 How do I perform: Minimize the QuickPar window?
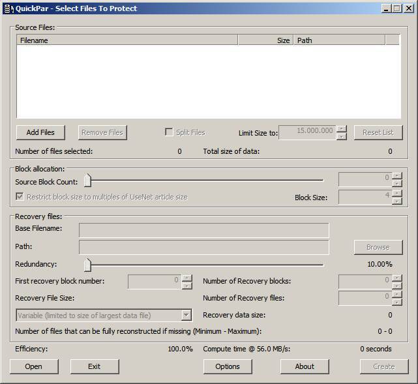(386, 8)
